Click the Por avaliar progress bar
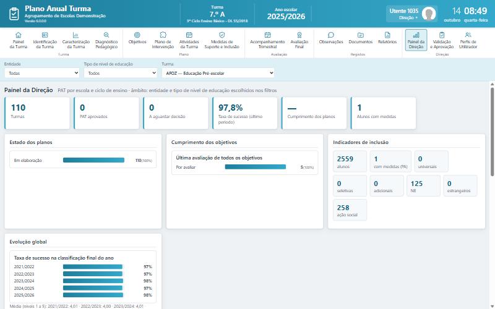Viewport: 495px width, 309px height. 256,167
